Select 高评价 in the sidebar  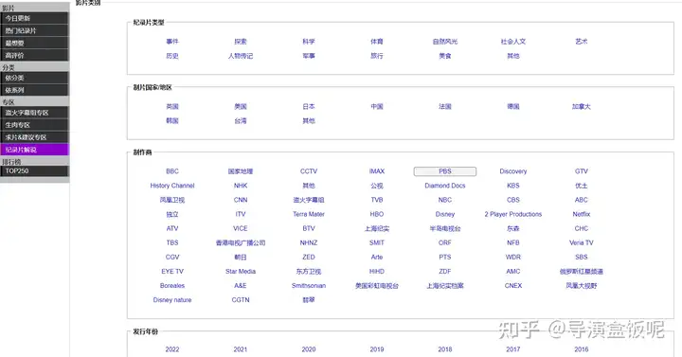(x=34, y=55)
